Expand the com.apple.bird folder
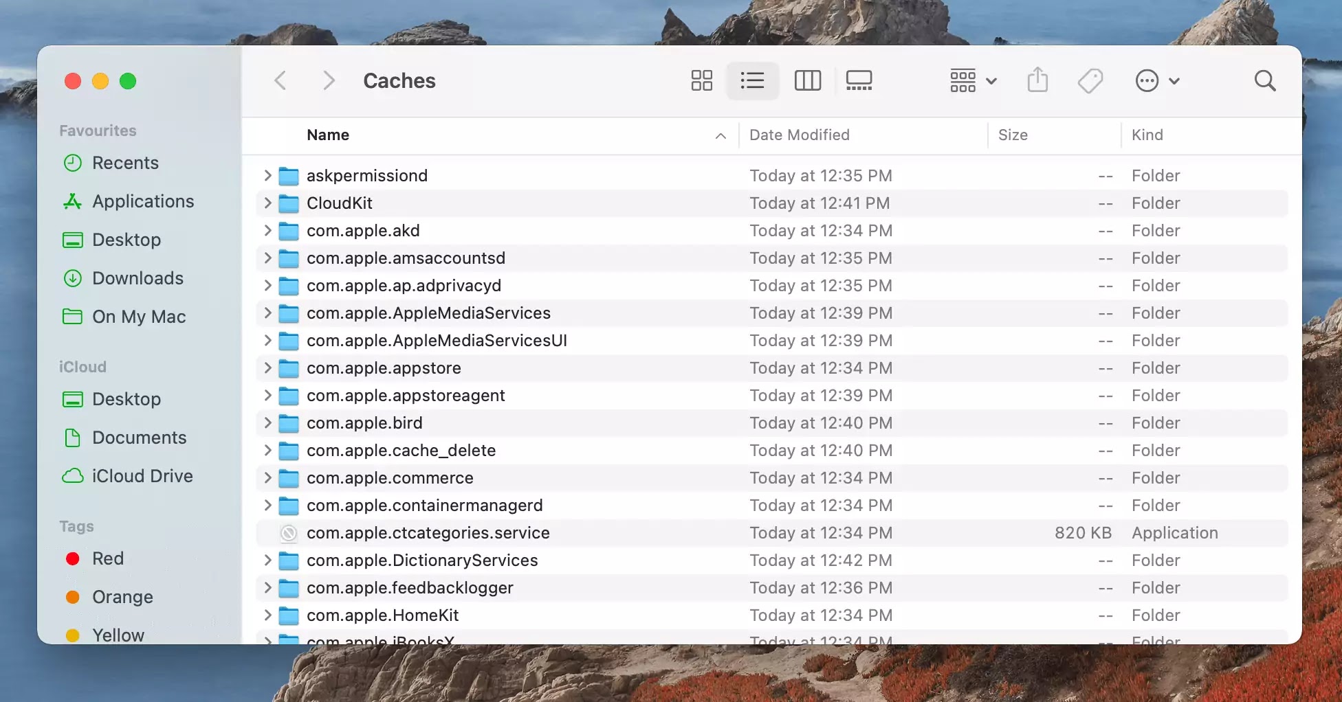This screenshot has width=1342, height=702. pyautogui.click(x=267, y=423)
